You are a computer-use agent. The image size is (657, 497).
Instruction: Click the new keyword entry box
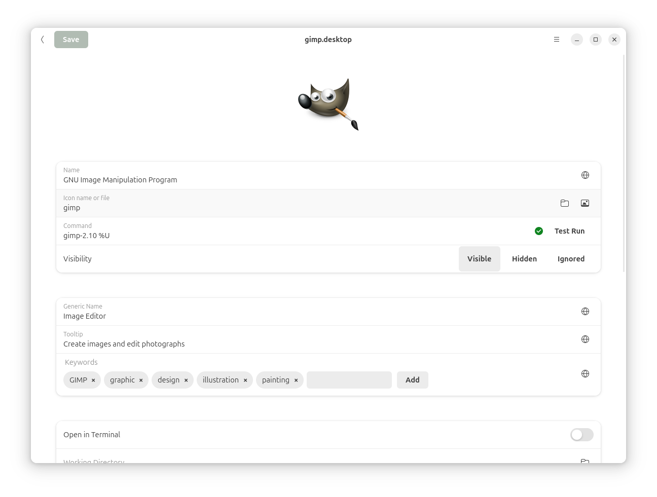(349, 380)
